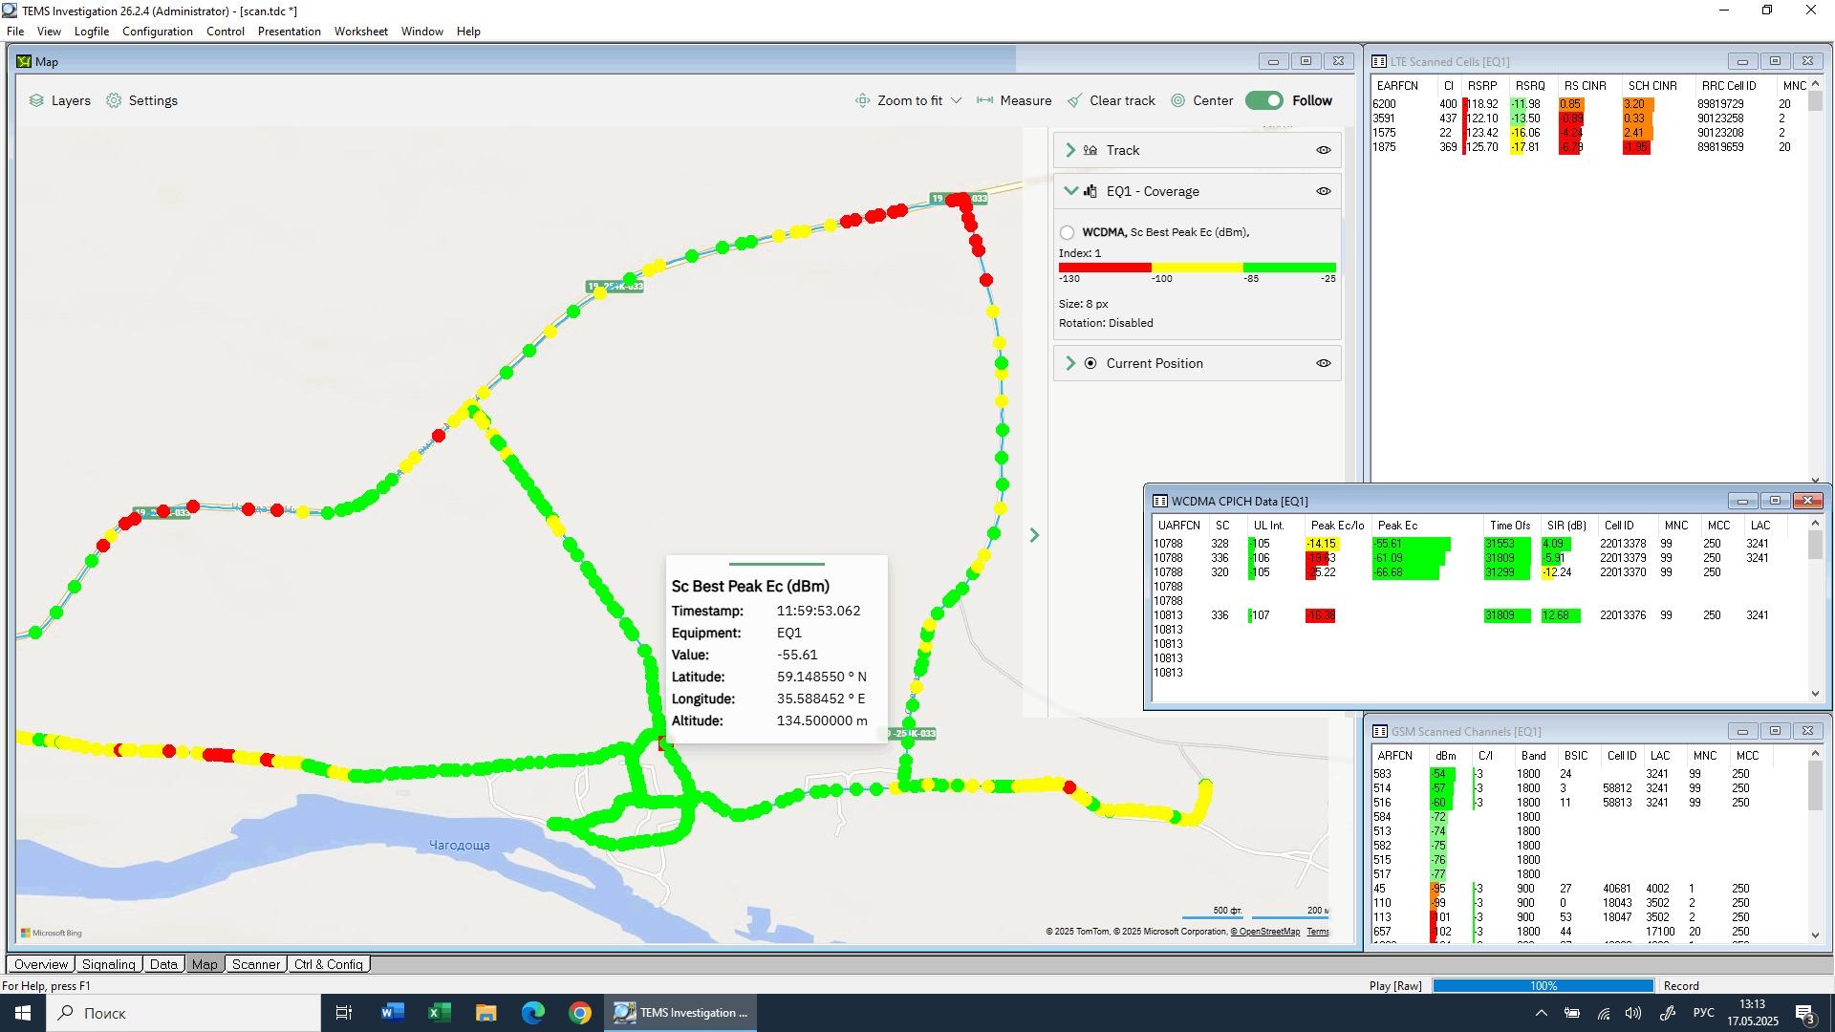This screenshot has height=1032, width=1835.
Task: Expand the Track layer section
Action: (x=1070, y=150)
